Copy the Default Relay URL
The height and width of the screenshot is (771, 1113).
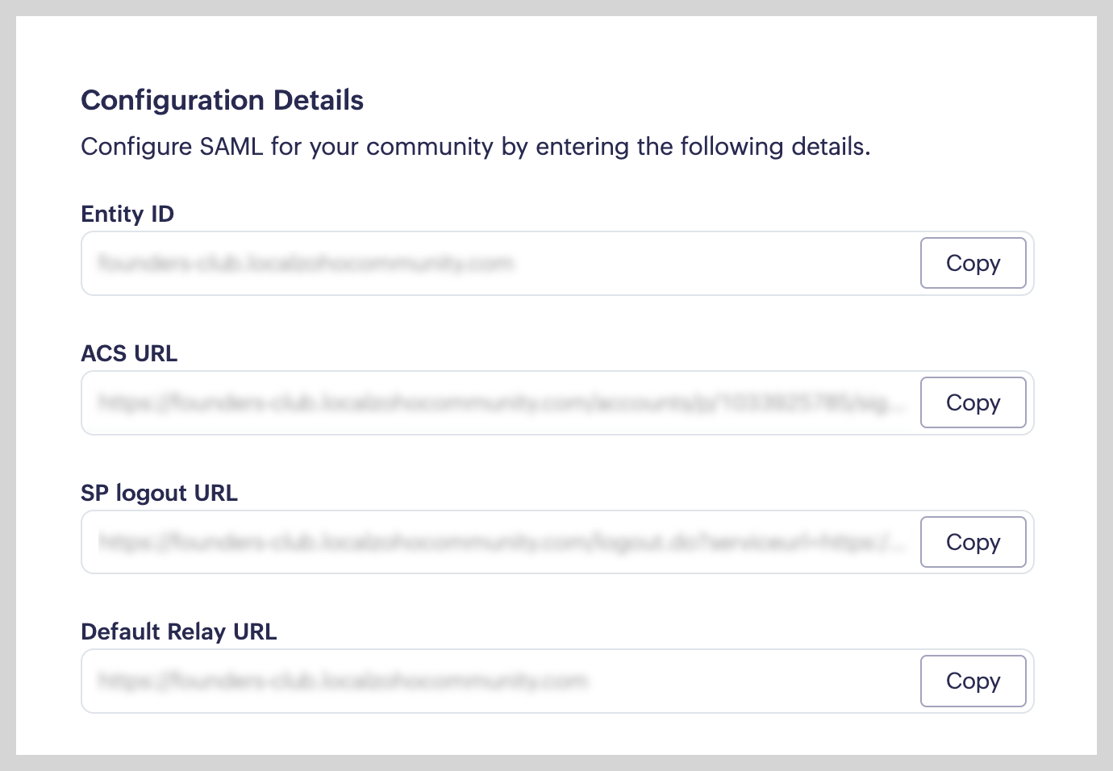(973, 681)
